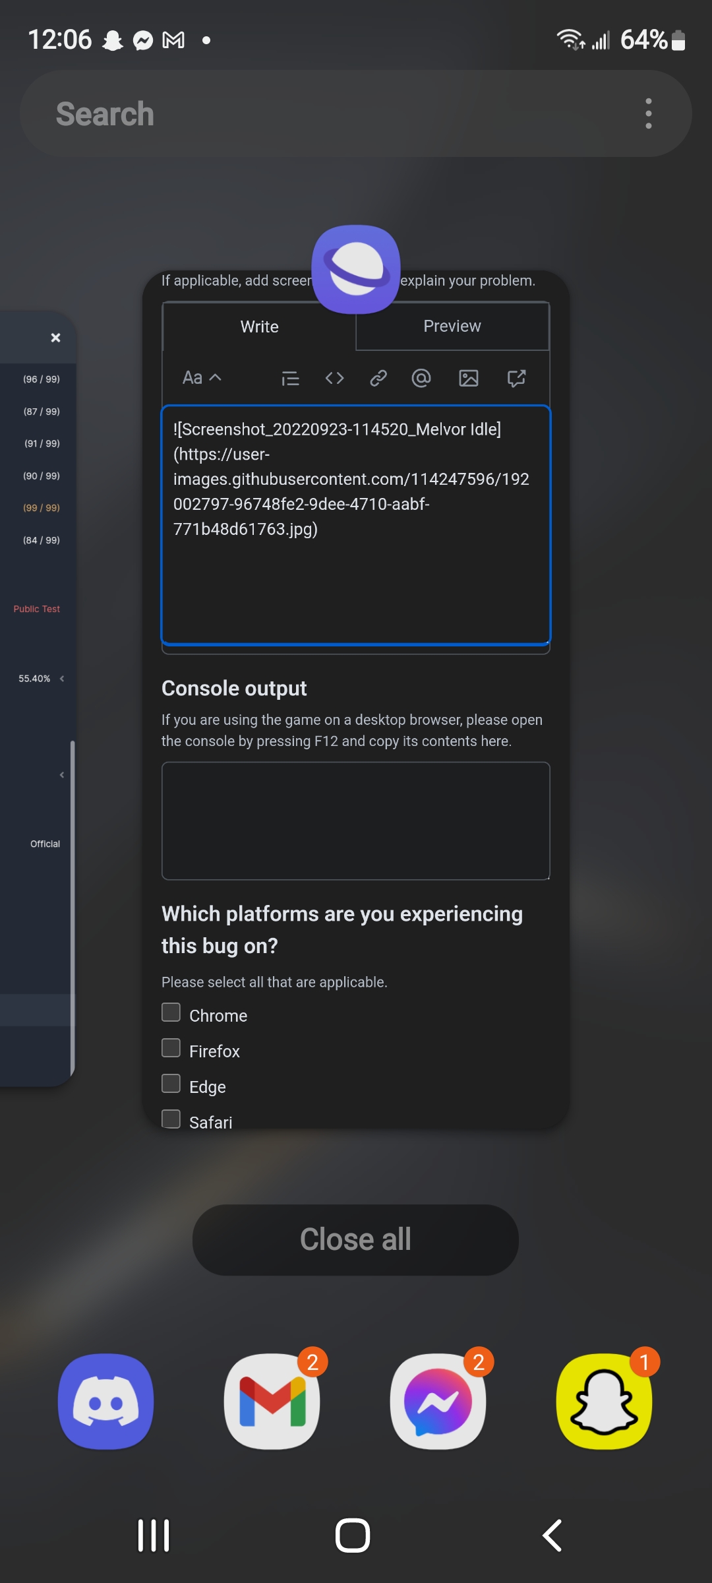Image resolution: width=712 pixels, height=1583 pixels.
Task: Stay on the Write tab
Action: (x=259, y=326)
